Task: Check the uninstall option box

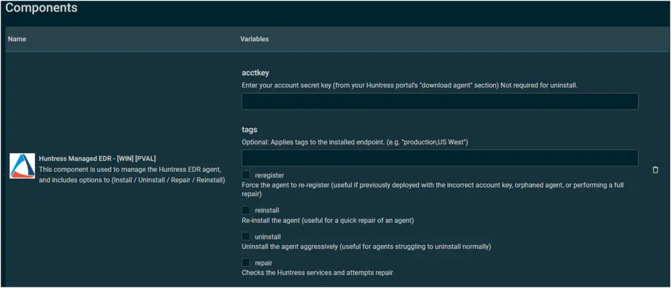Action: click(x=246, y=236)
